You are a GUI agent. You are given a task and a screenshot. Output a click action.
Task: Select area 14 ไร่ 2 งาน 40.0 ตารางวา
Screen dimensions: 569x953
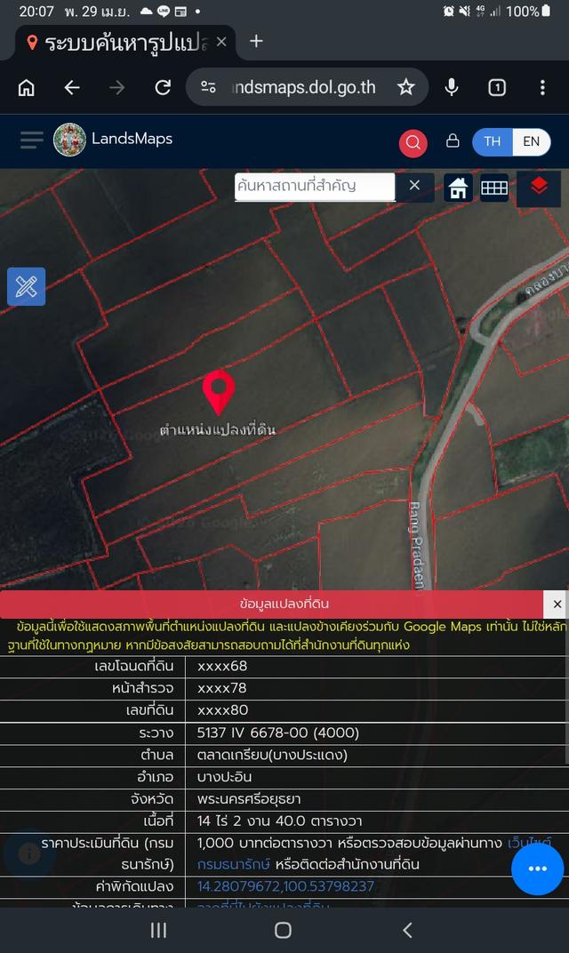tap(280, 821)
